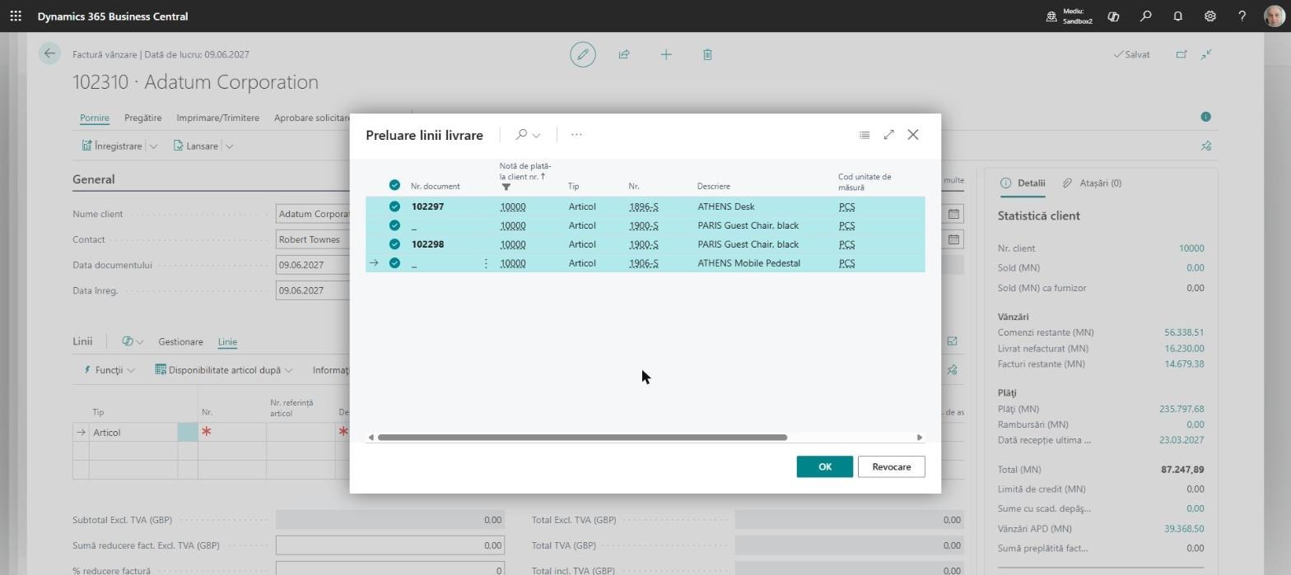Expand the Înregistrare dropdown arrow
Screen dimensions: 1291x575
(152, 146)
